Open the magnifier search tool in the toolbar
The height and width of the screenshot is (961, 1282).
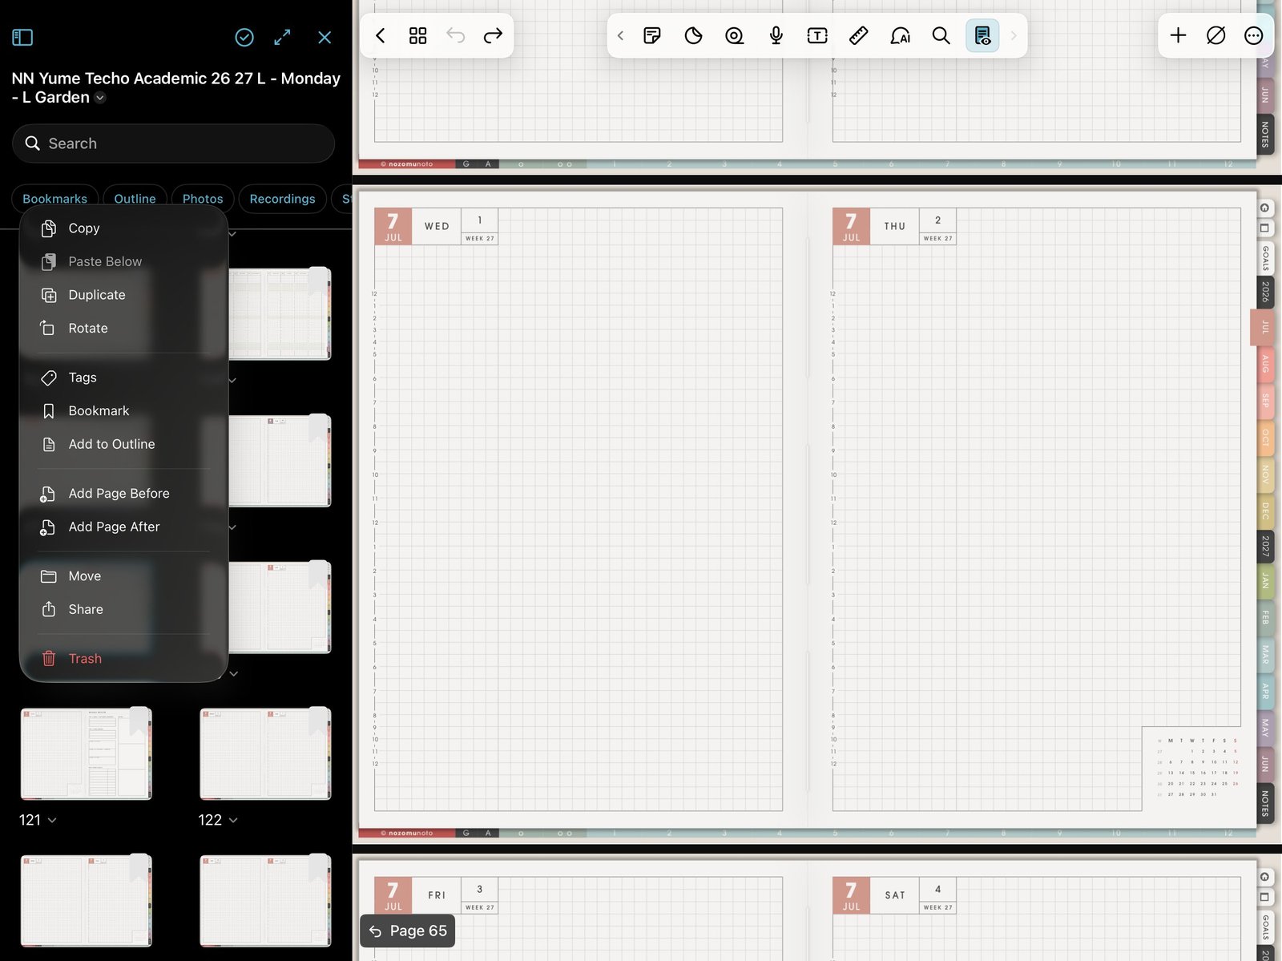(x=941, y=35)
